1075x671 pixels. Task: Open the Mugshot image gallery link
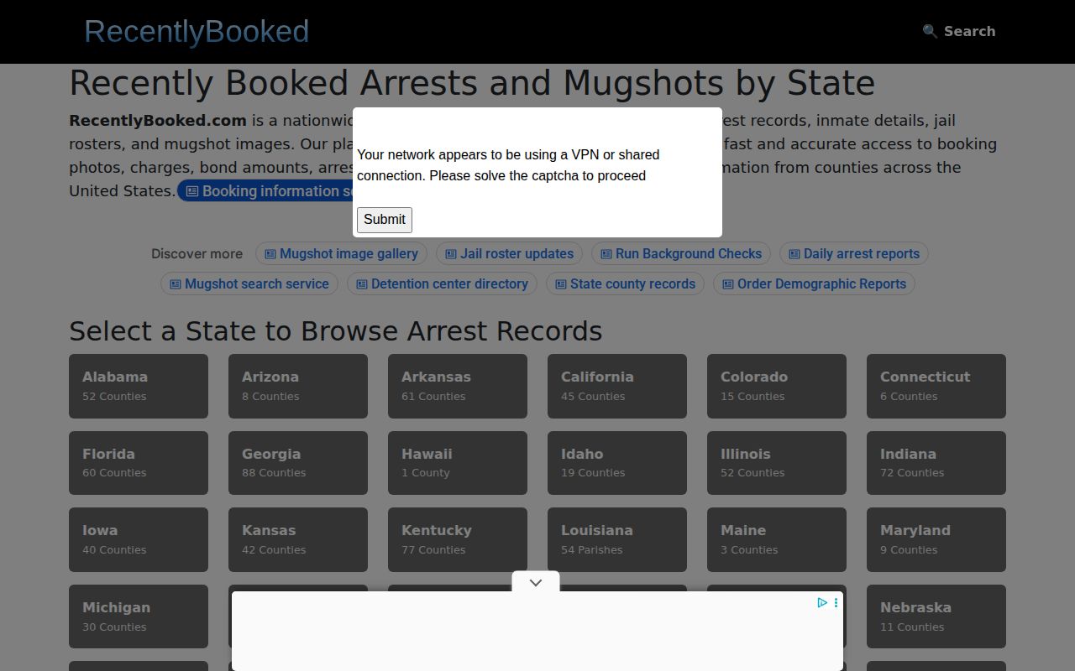click(342, 253)
